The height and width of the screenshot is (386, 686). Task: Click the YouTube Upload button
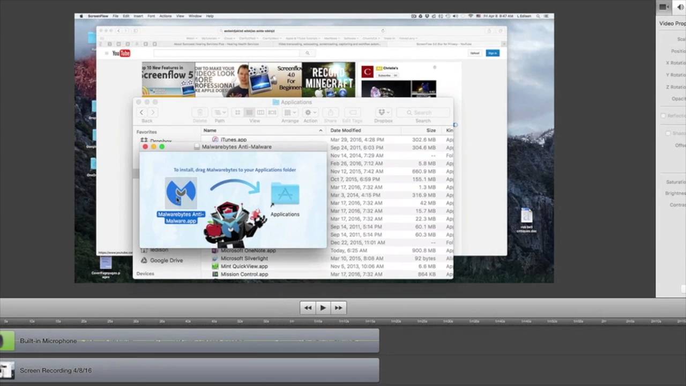[475, 53]
